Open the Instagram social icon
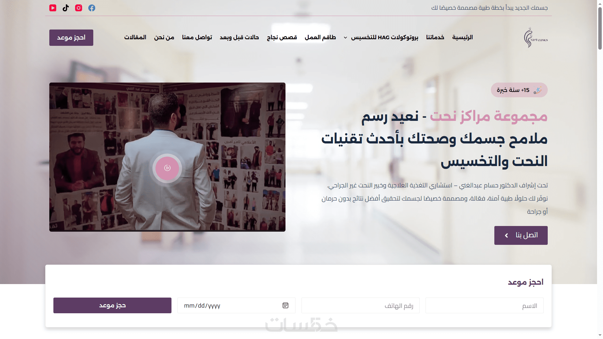Screen dimensions: 603x339 79,8
